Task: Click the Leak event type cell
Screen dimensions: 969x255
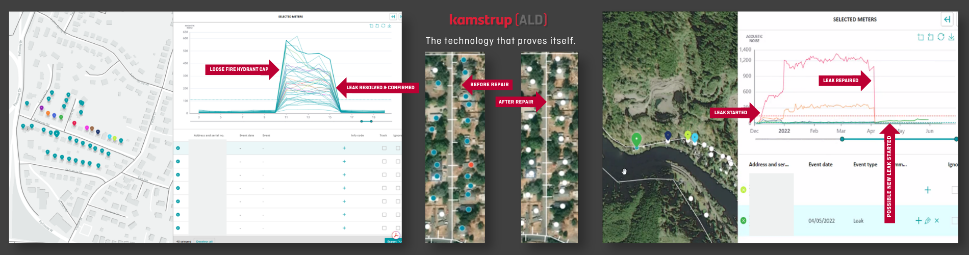Action: point(858,221)
